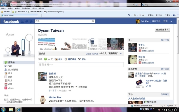Open the print icon in command bar

[143, 15]
